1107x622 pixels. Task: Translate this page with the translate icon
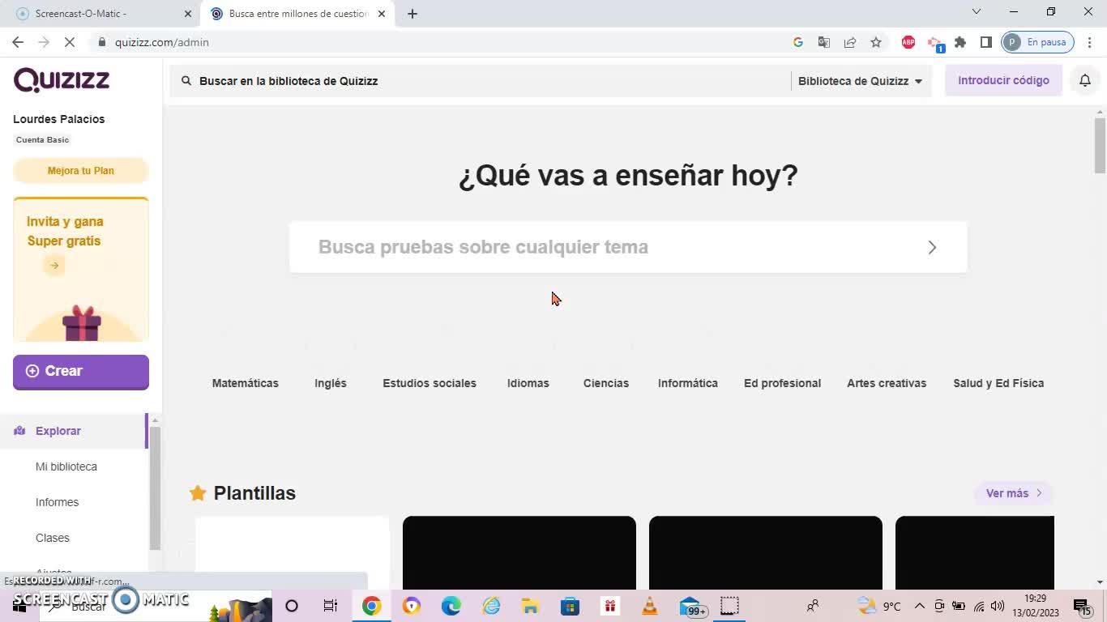point(824,42)
